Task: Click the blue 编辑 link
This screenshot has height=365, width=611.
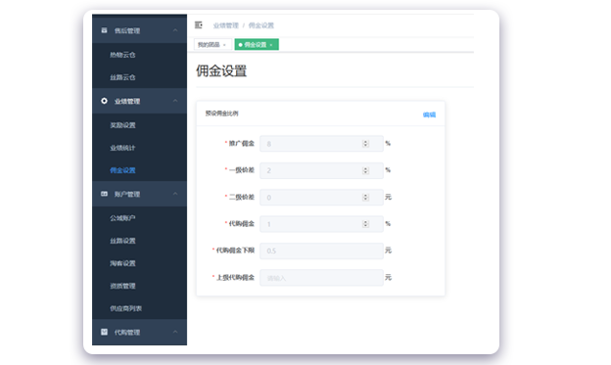Action: (x=429, y=114)
